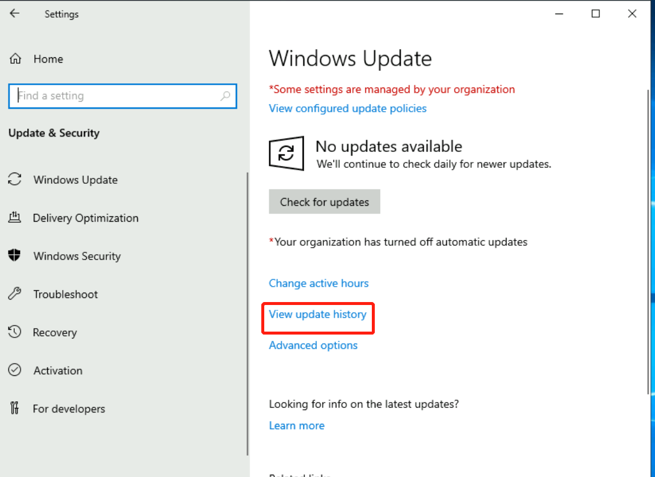Click Learn more about latest updates
Screen dimensions: 655x477
click(297, 426)
